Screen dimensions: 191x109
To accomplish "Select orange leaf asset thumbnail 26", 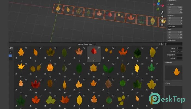I will coord(94,83).
